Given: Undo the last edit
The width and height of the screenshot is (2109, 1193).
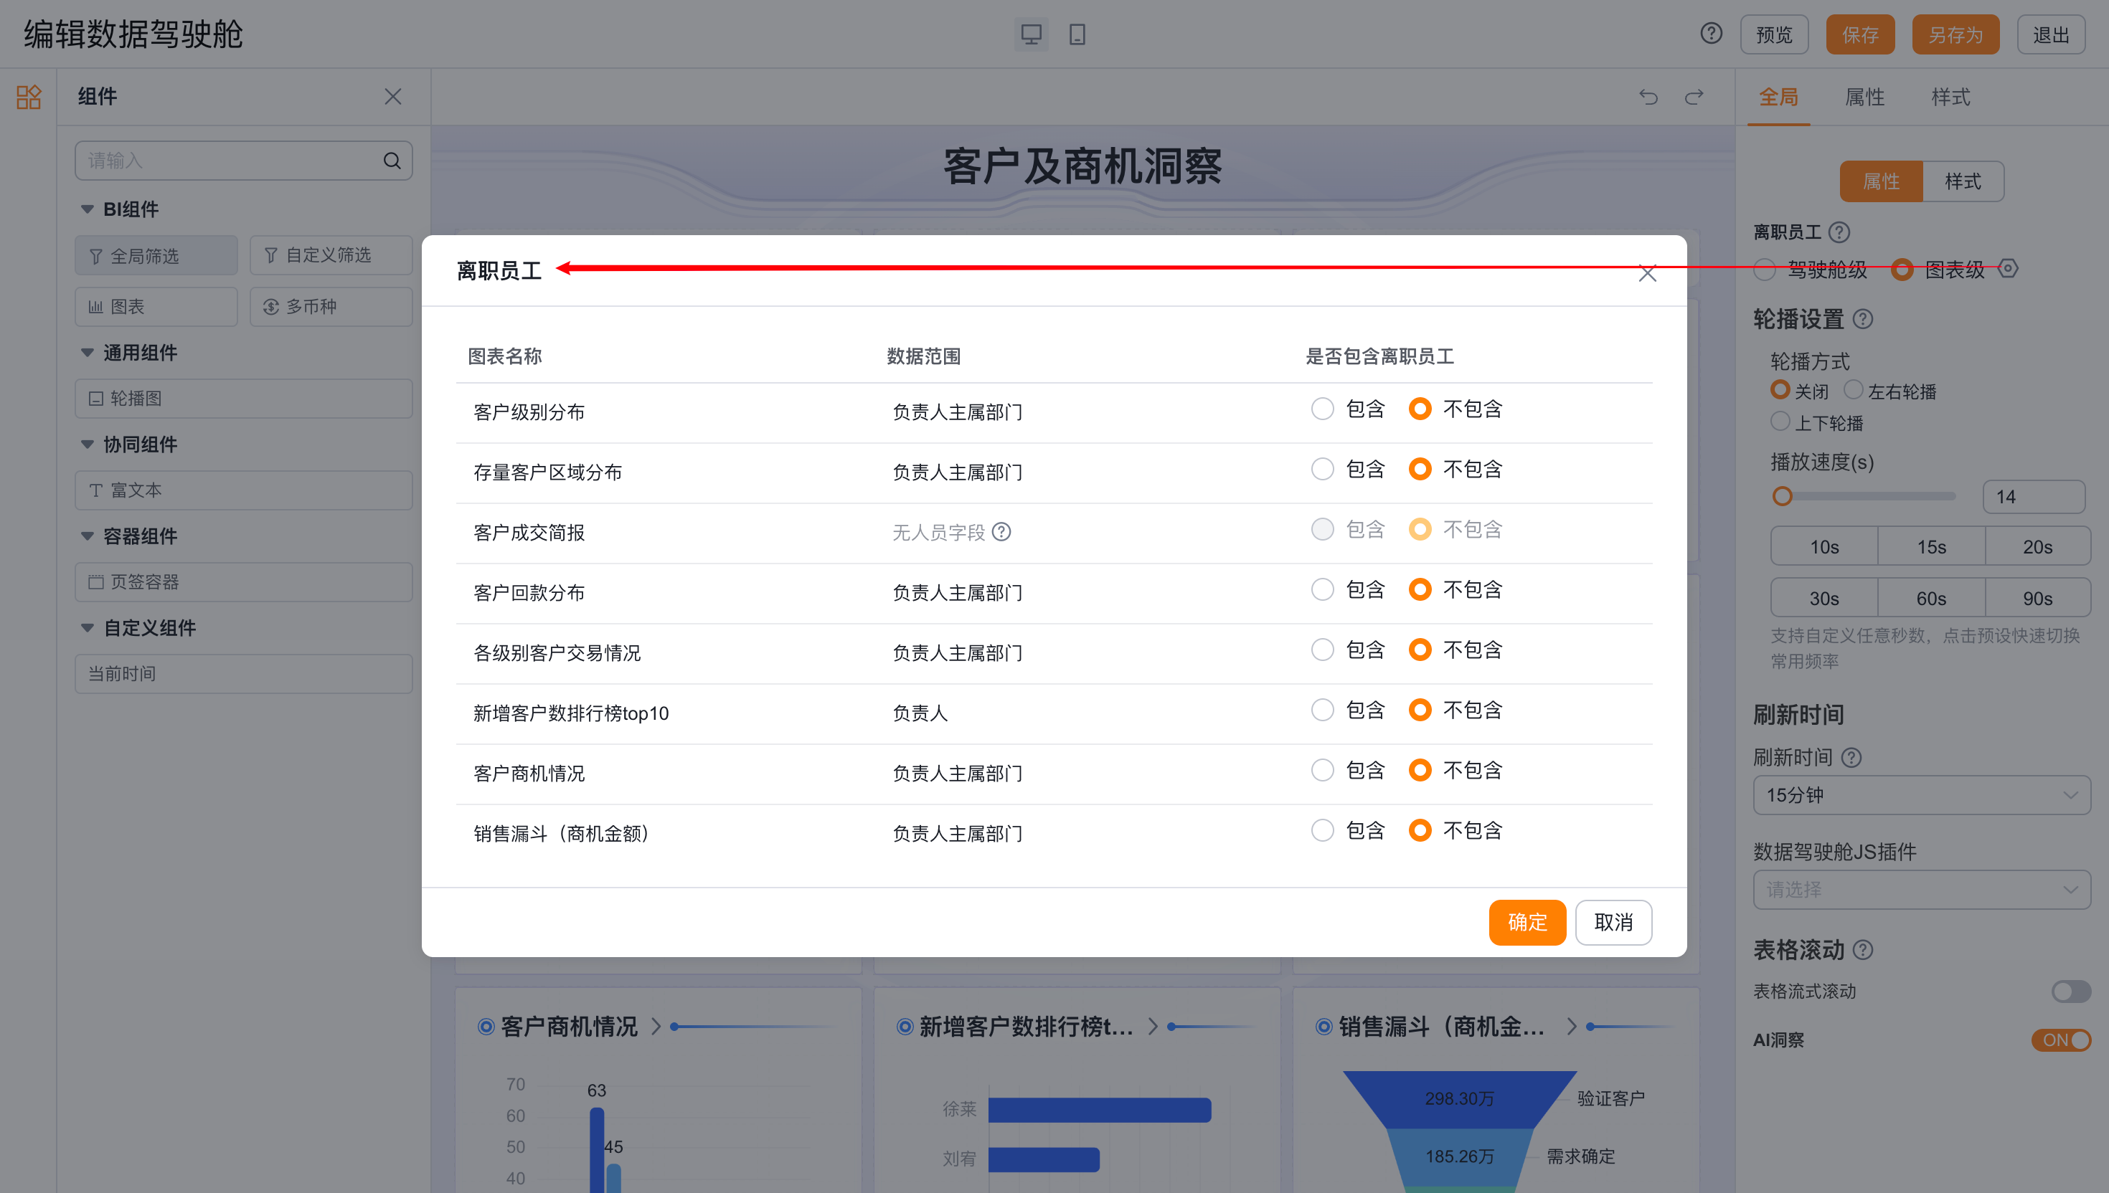Looking at the screenshot, I should 1648,97.
